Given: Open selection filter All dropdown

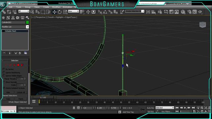Looking at the screenshot, I should (24, 11).
